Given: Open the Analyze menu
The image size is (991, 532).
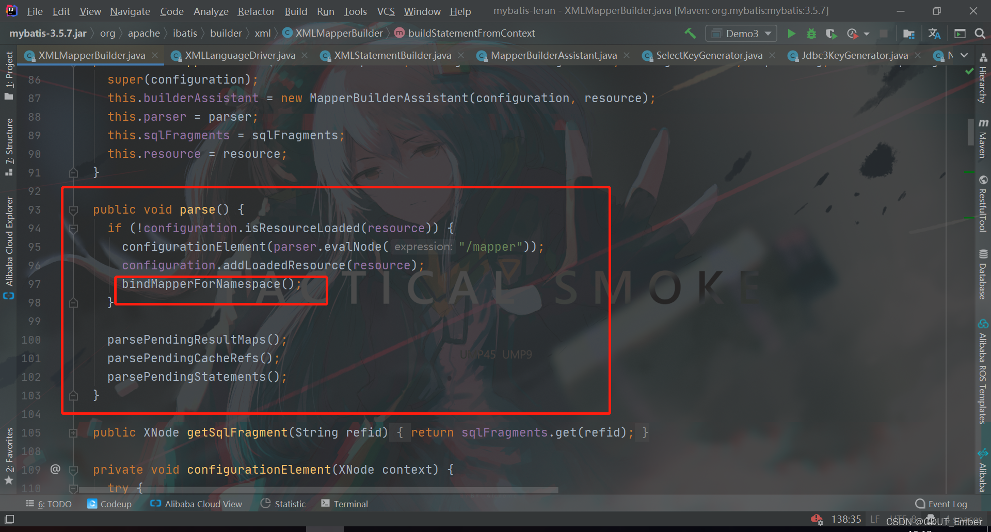Looking at the screenshot, I should (x=211, y=11).
